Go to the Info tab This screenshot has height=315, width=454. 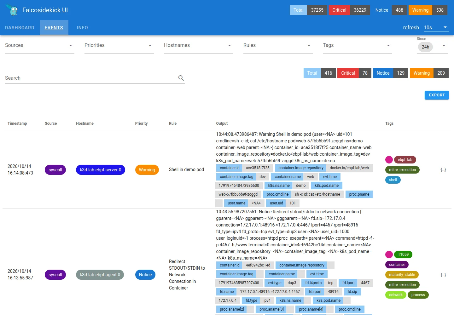coord(82,28)
